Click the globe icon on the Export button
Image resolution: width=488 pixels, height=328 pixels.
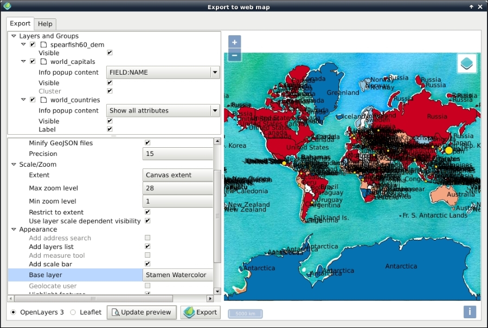pos(189,312)
